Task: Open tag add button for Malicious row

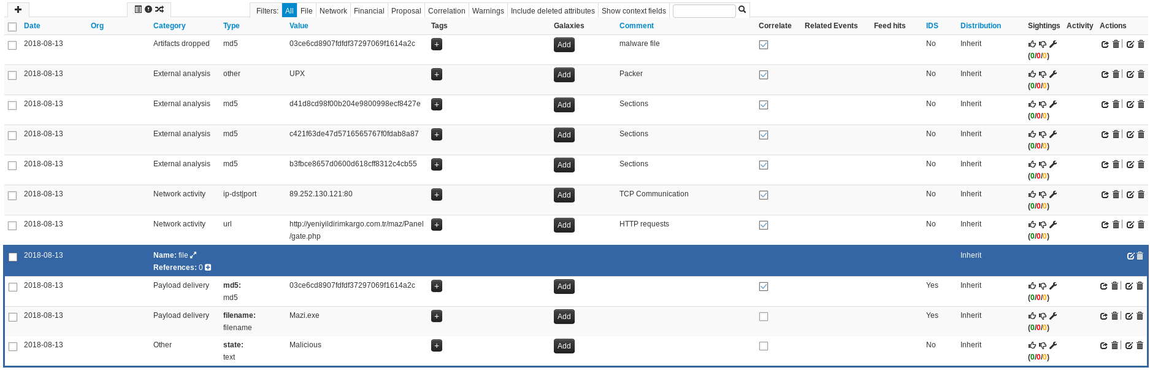Action: [437, 346]
